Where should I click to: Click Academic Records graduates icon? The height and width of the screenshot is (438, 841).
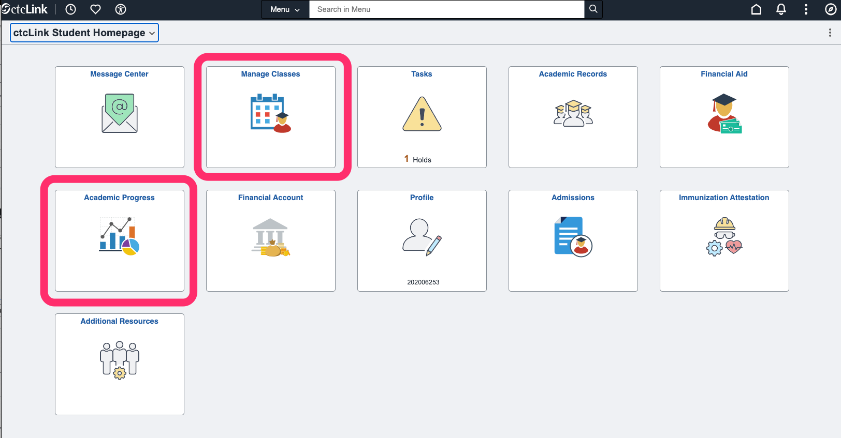tap(573, 113)
